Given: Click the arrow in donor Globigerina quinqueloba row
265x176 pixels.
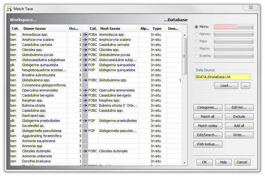Looking at the screenshot, I should tap(85, 65).
